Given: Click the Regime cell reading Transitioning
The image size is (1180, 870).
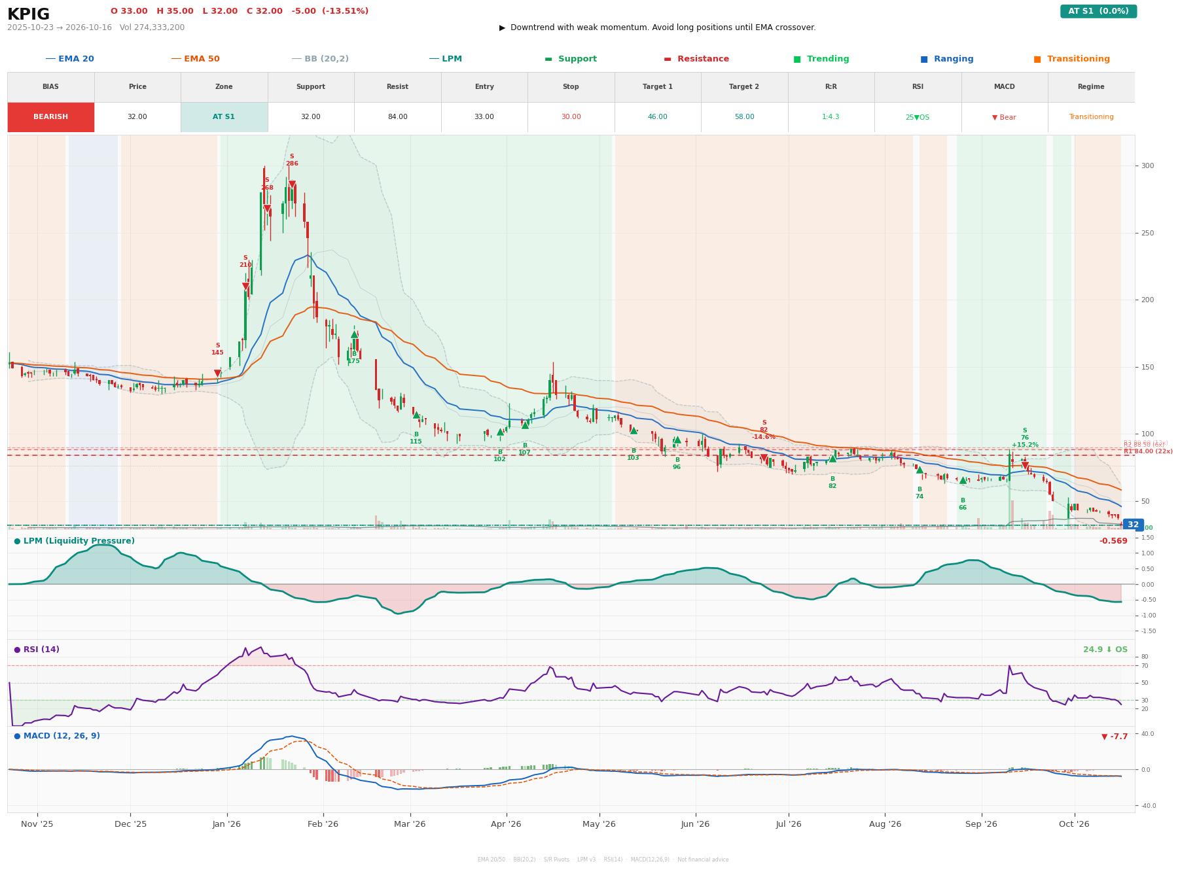Looking at the screenshot, I should tap(1091, 117).
